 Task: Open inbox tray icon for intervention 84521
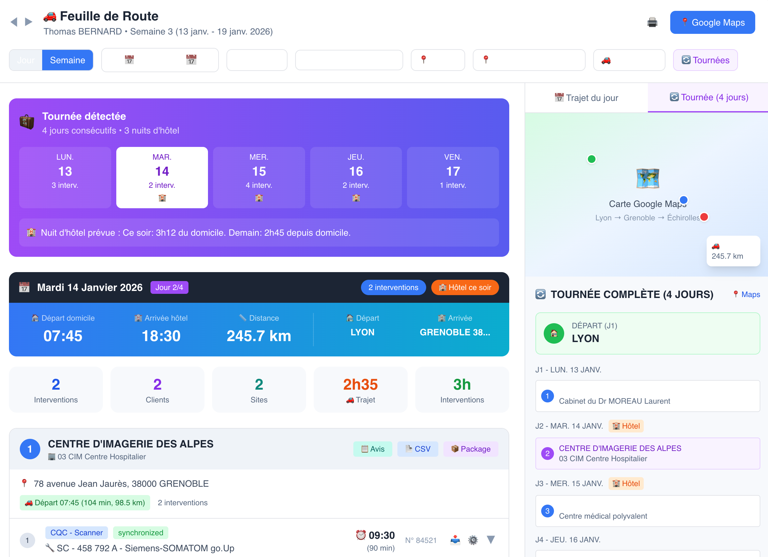click(455, 539)
